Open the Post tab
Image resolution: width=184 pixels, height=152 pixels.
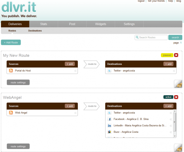tap(72, 24)
